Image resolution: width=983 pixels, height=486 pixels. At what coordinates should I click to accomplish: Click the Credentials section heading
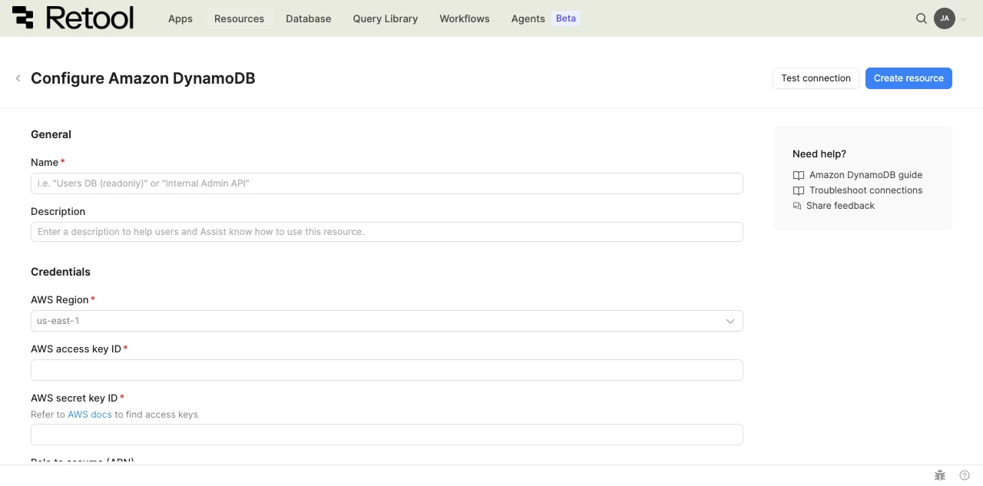click(61, 272)
